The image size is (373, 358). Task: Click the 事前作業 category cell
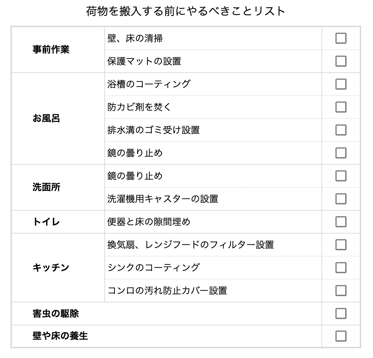[x=51, y=50]
